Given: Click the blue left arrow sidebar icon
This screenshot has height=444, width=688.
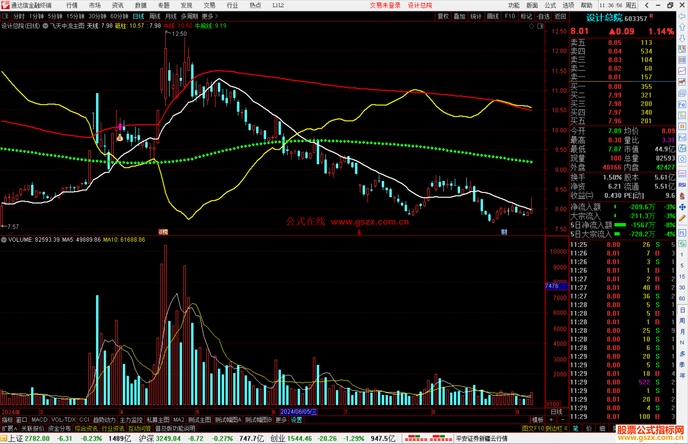Looking at the screenshot, I should [682, 16].
